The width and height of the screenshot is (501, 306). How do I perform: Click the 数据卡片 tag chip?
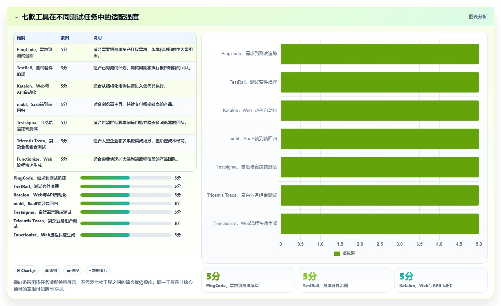click(x=98, y=271)
